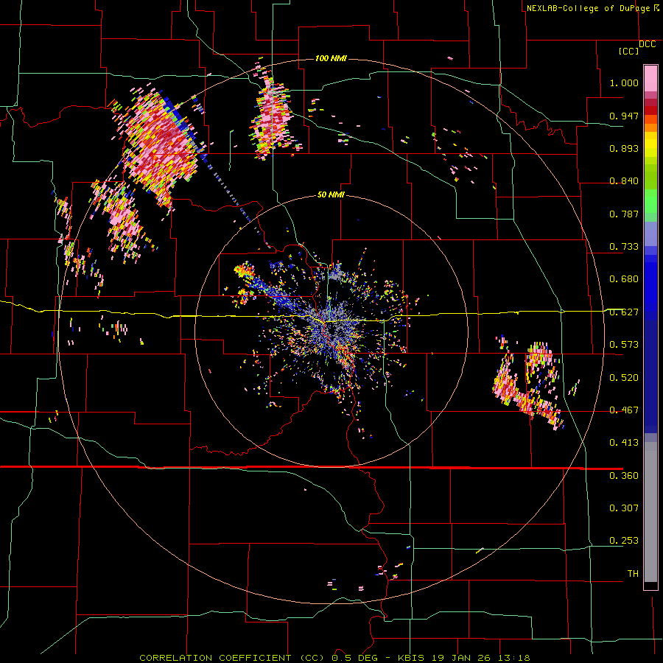Click the 0.413 scale value
This screenshot has width=663, height=663.
tap(624, 443)
